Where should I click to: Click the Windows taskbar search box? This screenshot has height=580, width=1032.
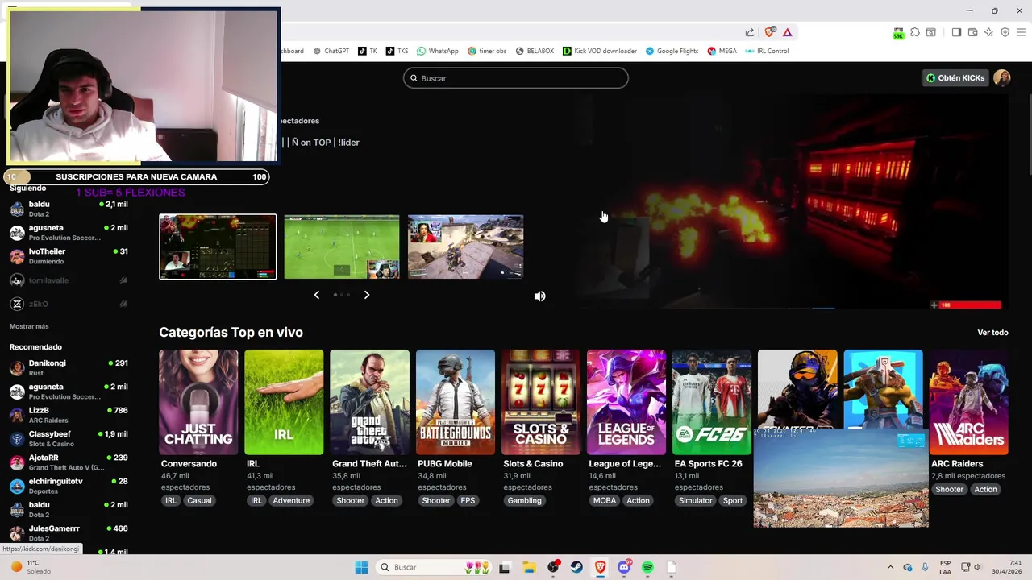434,567
